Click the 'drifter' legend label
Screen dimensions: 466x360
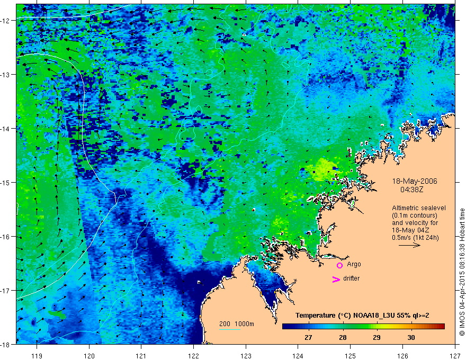(x=351, y=278)
